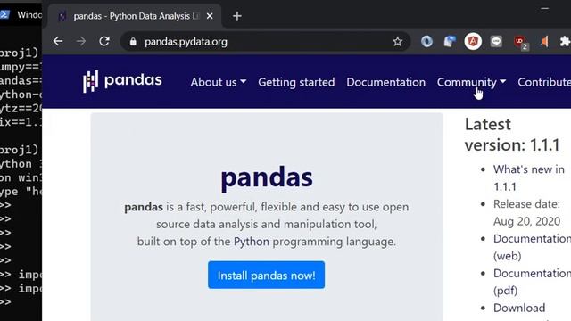The height and width of the screenshot is (321, 571).
Task: Click the 'Release date:' text
Action: point(526,204)
